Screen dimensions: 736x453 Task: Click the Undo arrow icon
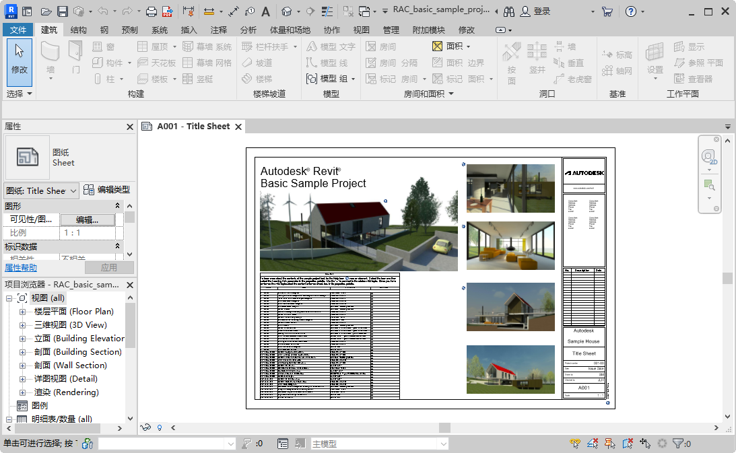(x=103, y=11)
